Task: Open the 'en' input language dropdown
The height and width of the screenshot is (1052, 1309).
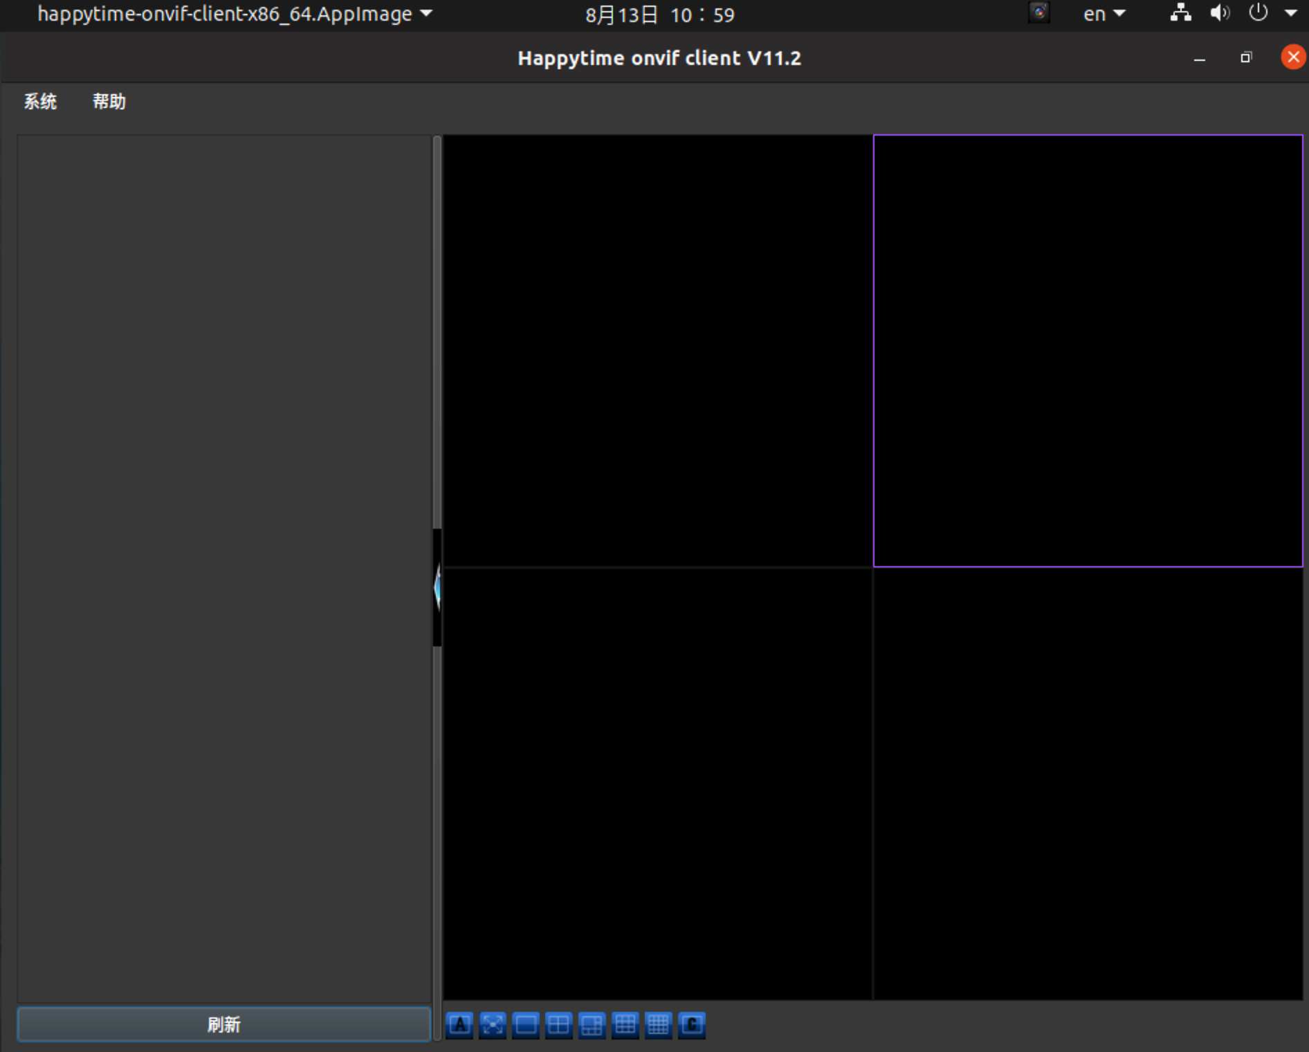Action: (1104, 14)
